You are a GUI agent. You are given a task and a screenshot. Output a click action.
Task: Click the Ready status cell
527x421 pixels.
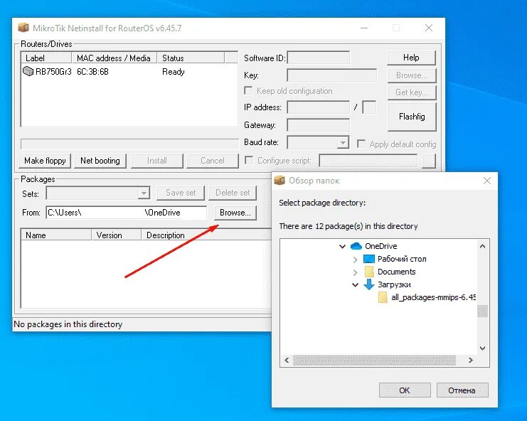coord(174,72)
